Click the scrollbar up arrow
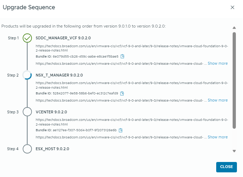 point(234,28)
